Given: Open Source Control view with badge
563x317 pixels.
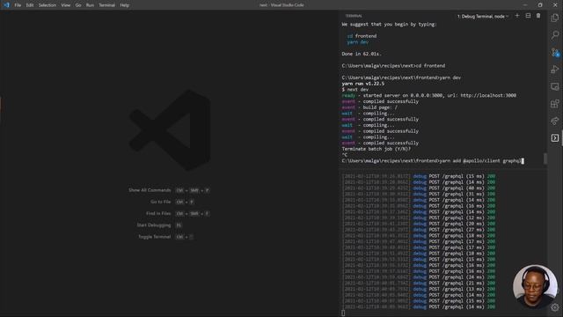Looking at the screenshot, I should tap(555, 53).
